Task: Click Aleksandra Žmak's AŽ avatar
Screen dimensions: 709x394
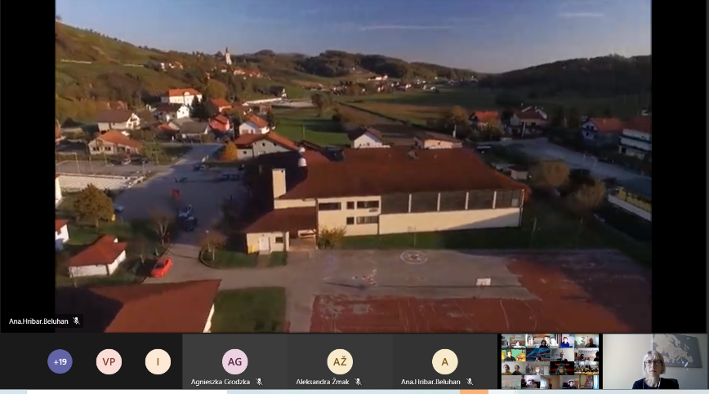Action: tap(340, 361)
